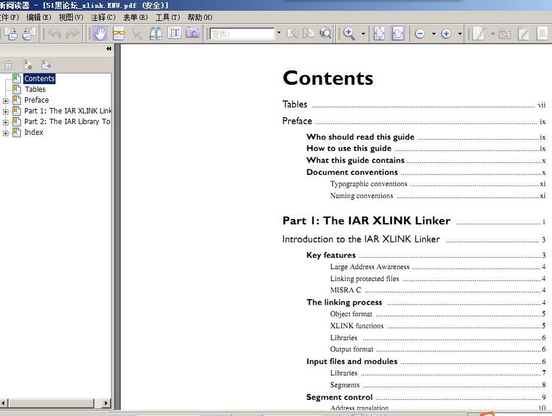Select the Tables bookmark

(x=35, y=90)
